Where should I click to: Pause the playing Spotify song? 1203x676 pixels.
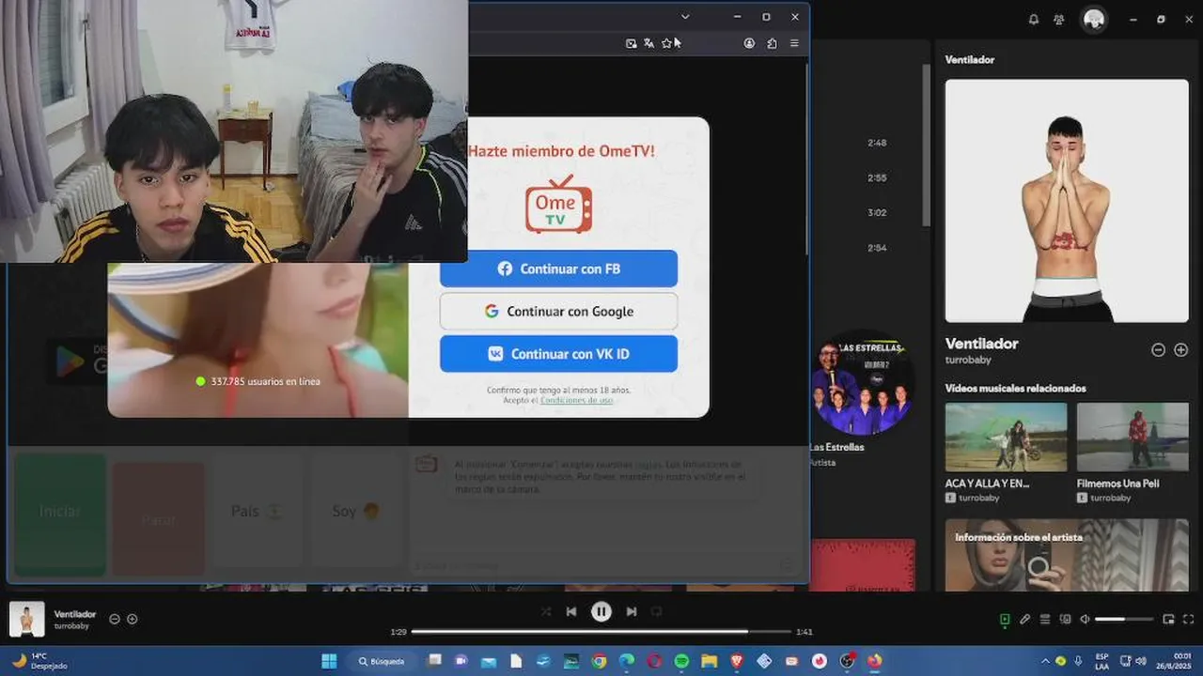click(601, 611)
